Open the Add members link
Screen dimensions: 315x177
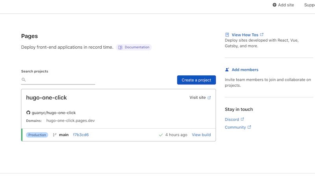(x=245, y=70)
